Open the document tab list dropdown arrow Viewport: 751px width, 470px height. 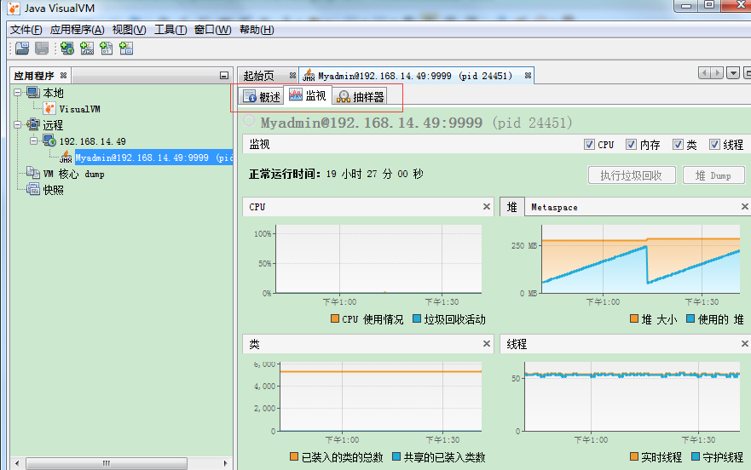point(733,74)
